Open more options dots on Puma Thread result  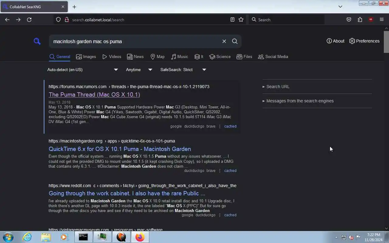coord(220,126)
